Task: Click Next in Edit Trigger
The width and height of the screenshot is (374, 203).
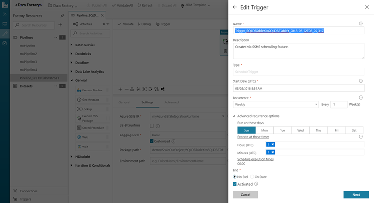Action: coord(356,195)
